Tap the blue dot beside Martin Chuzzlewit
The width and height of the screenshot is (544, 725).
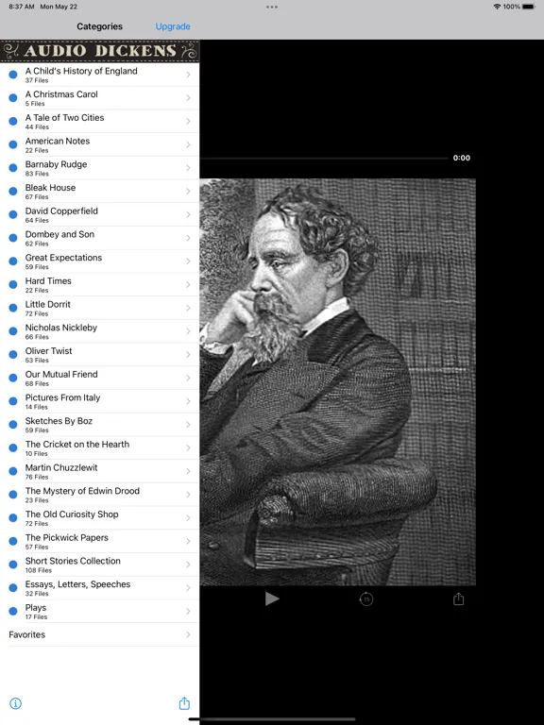click(x=13, y=471)
